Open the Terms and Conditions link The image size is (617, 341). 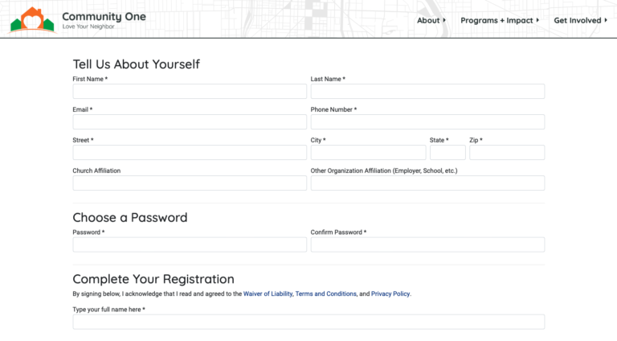[325, 294]
